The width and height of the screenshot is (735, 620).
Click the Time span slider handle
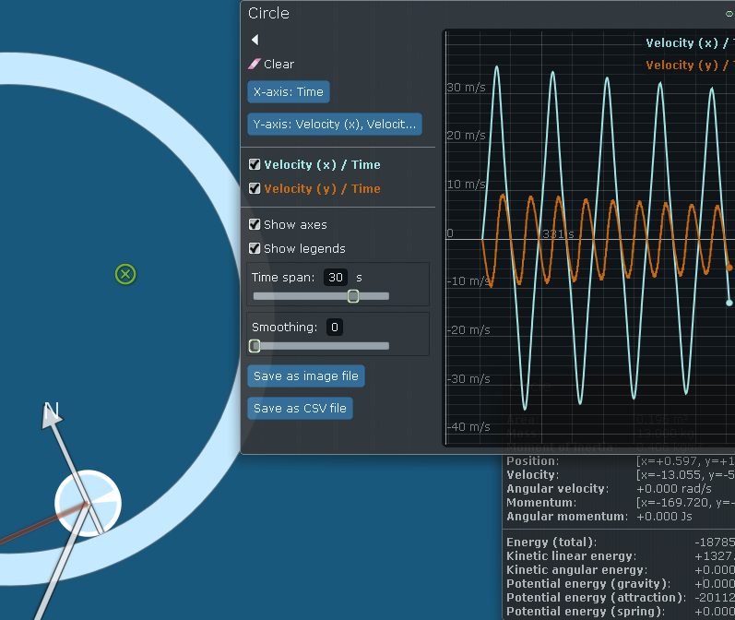coord(353,296)
